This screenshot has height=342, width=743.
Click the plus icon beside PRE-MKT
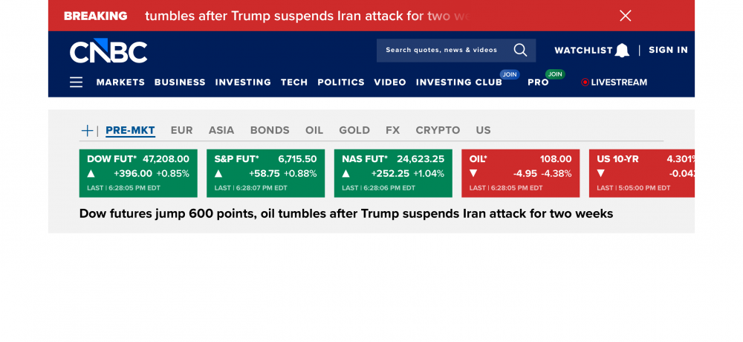(x=87, y=131)
